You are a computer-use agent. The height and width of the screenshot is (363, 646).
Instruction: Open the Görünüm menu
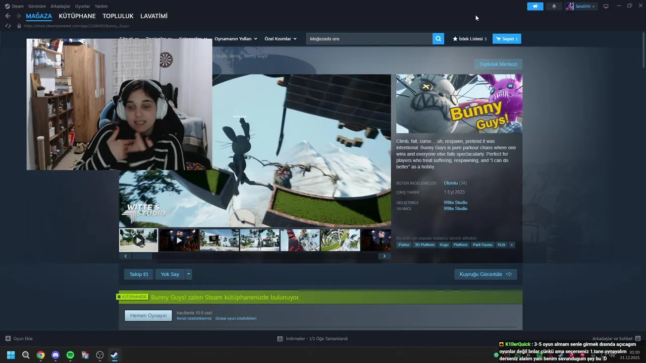(x=37, y=6)
